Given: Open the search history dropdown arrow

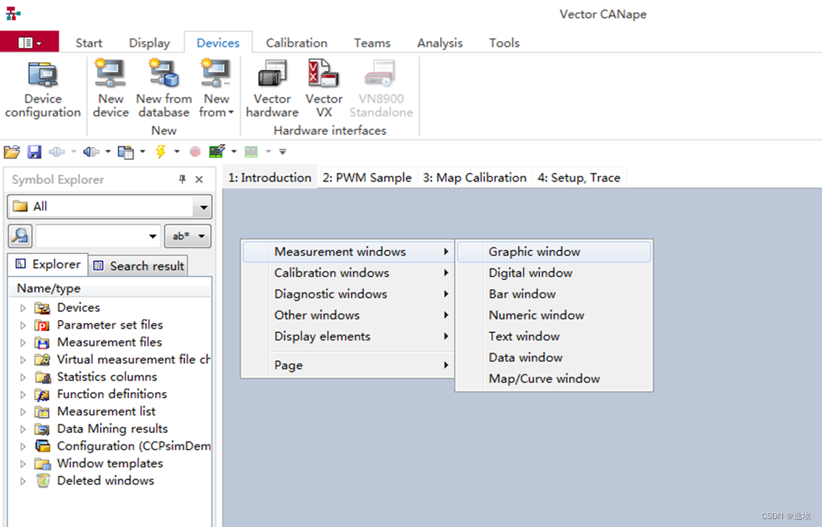Looking at the screenshot, I should [x=152, y=236].
